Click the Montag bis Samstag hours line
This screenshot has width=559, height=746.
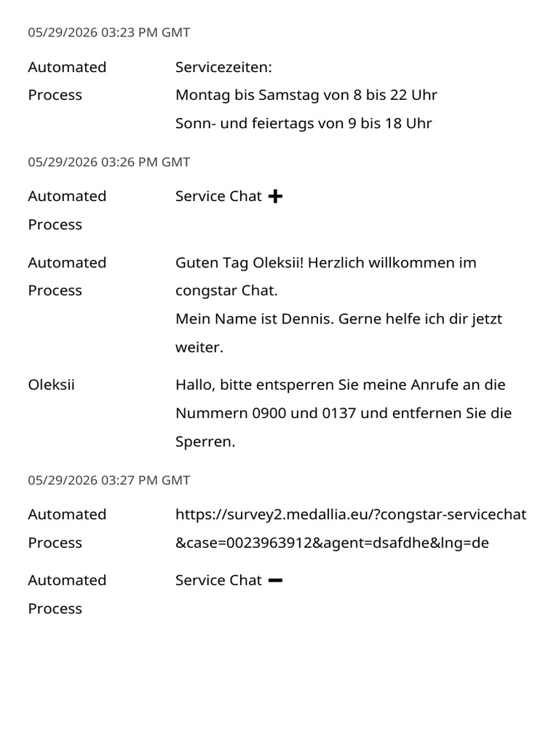[306, 95]
